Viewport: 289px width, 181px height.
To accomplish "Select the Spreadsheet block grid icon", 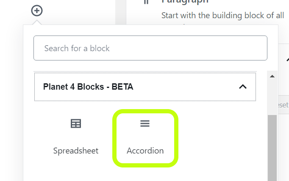I will [x=76, y=123].
